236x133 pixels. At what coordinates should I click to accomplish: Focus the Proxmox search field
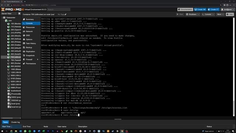click(x=59, y=10)
